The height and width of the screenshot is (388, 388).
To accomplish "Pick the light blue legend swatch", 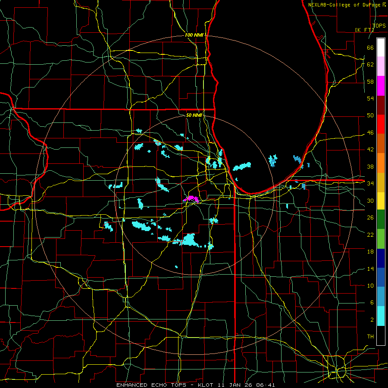I will point(381,297).
